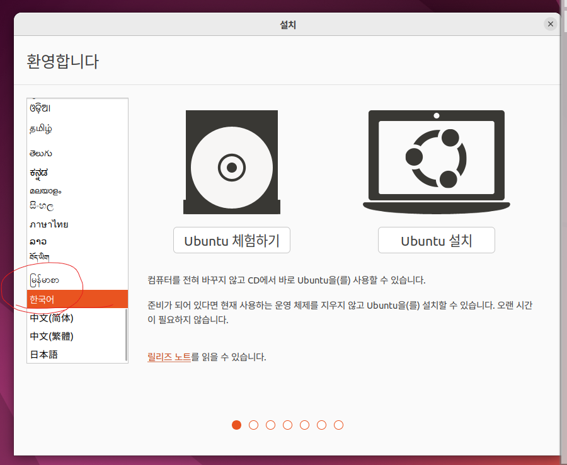
Task: Select മലയാളം in the language list
Action: click(x=77, y=191)
